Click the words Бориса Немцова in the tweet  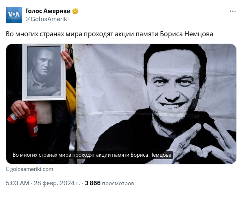pos(186,34)
